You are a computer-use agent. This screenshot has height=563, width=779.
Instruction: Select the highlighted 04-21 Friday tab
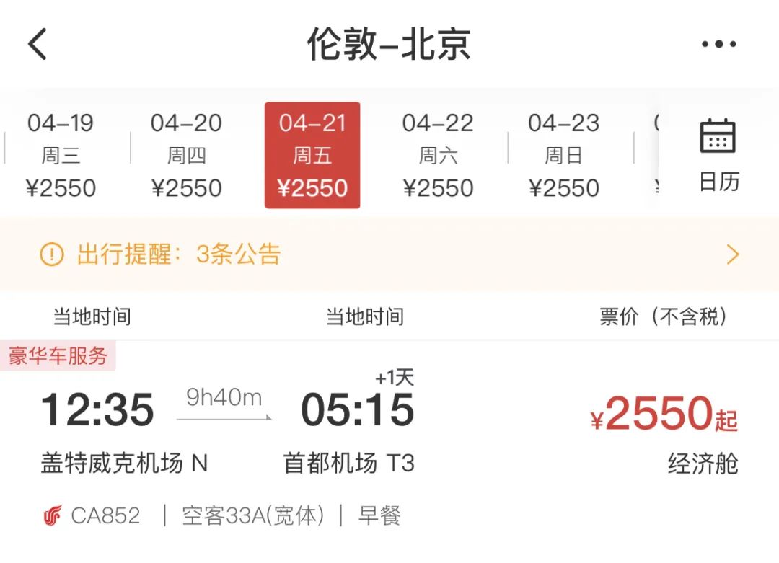tap(312, 154)
